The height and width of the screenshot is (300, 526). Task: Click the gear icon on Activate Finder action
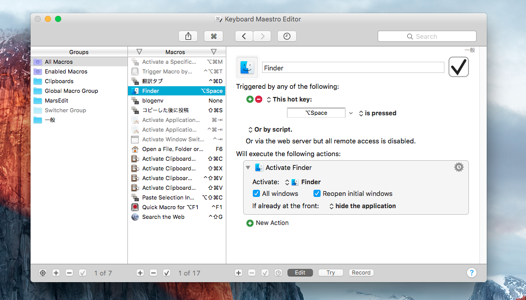pyautogui.click(x=459, y=167)
